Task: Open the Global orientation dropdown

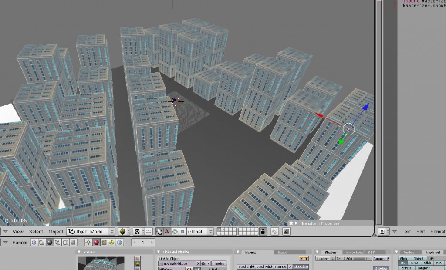Action: click(x=200, y=232)
